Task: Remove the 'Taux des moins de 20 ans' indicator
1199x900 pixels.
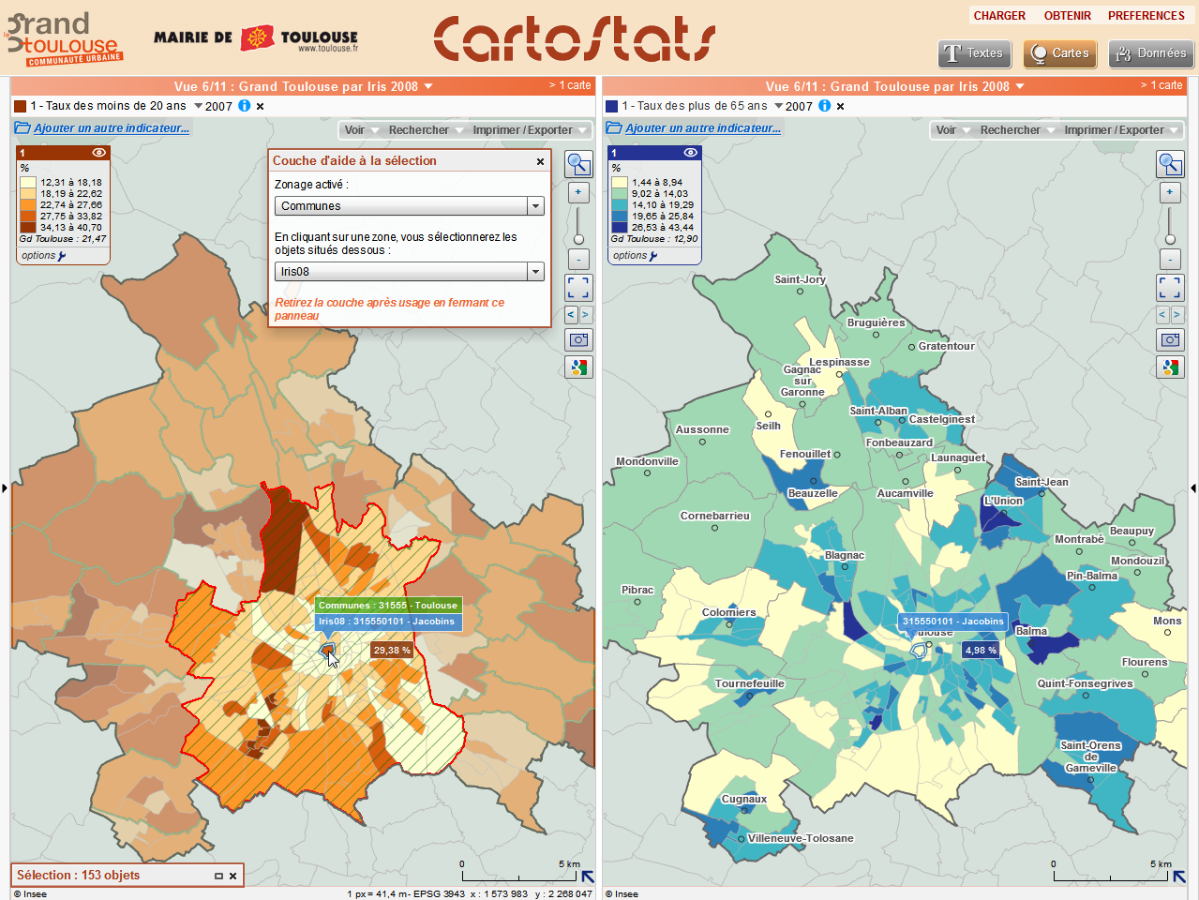Action: pyautogui.click(x=261, y=107)
